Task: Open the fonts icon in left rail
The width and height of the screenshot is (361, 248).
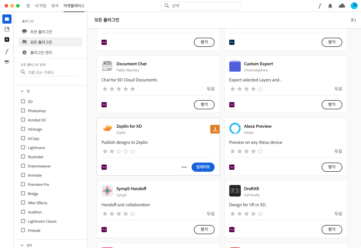Action: pyautogui.click(x=7, y=51)
